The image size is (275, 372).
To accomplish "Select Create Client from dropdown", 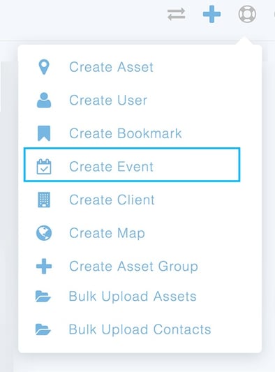I will (112, 200).
